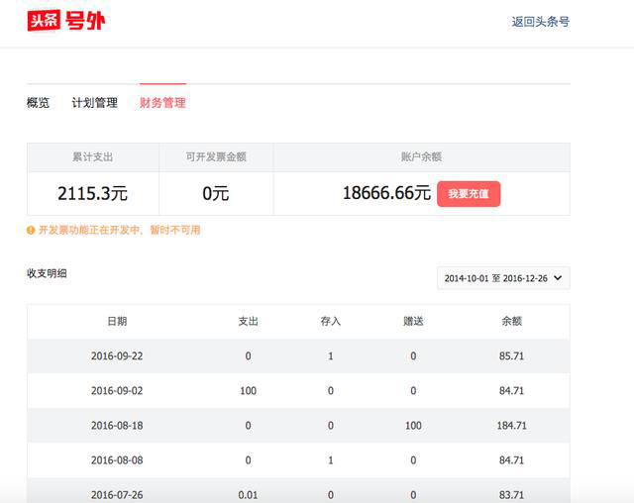Click the orange warning info icon
Screen dimensions: 634x503
31,230
